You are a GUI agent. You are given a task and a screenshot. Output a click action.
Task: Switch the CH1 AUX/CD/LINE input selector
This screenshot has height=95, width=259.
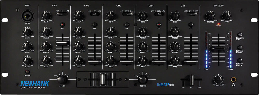[62, 14]
